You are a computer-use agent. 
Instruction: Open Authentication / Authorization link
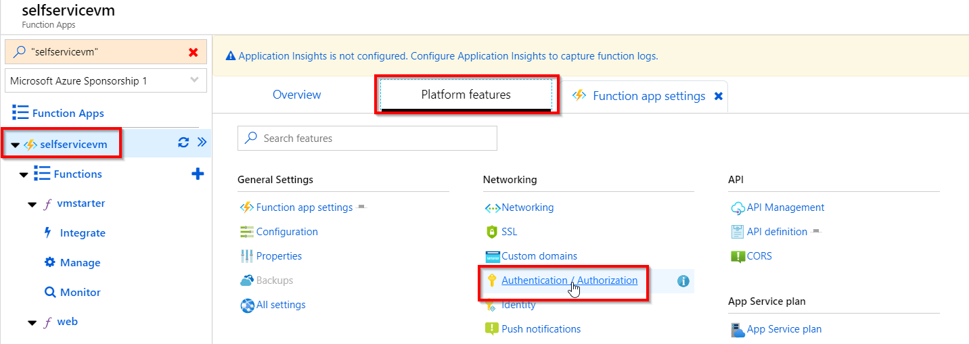click(569, 280)
